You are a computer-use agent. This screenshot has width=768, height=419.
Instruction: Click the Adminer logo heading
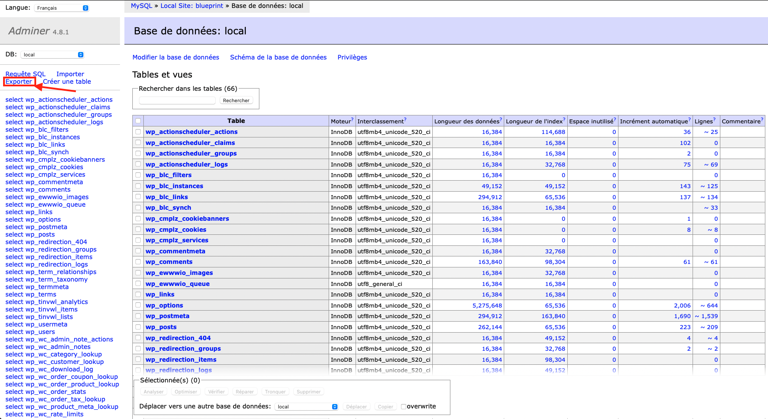pos(29,31)
